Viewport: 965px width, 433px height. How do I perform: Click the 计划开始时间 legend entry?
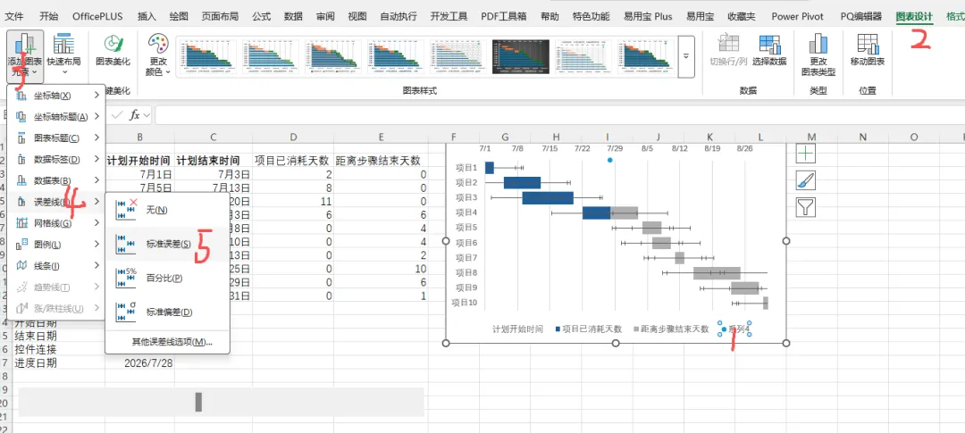tap(518, 329)
